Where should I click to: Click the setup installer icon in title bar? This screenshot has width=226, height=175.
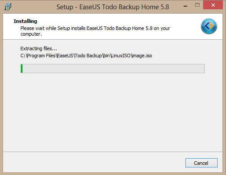8,7
